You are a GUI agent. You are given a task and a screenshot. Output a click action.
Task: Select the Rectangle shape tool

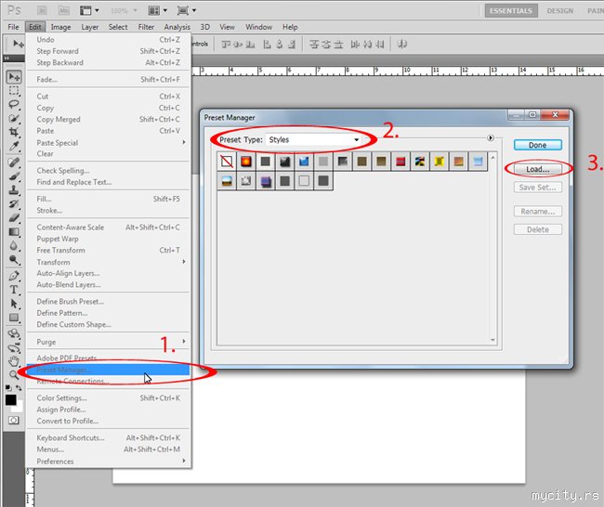pyautogui.click(x=14, y=318)
